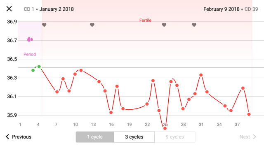Tap the heart icon on cycle day 5
Viewport: 264px width, 148px height.
pyautogui.click(x=44, y=25)
